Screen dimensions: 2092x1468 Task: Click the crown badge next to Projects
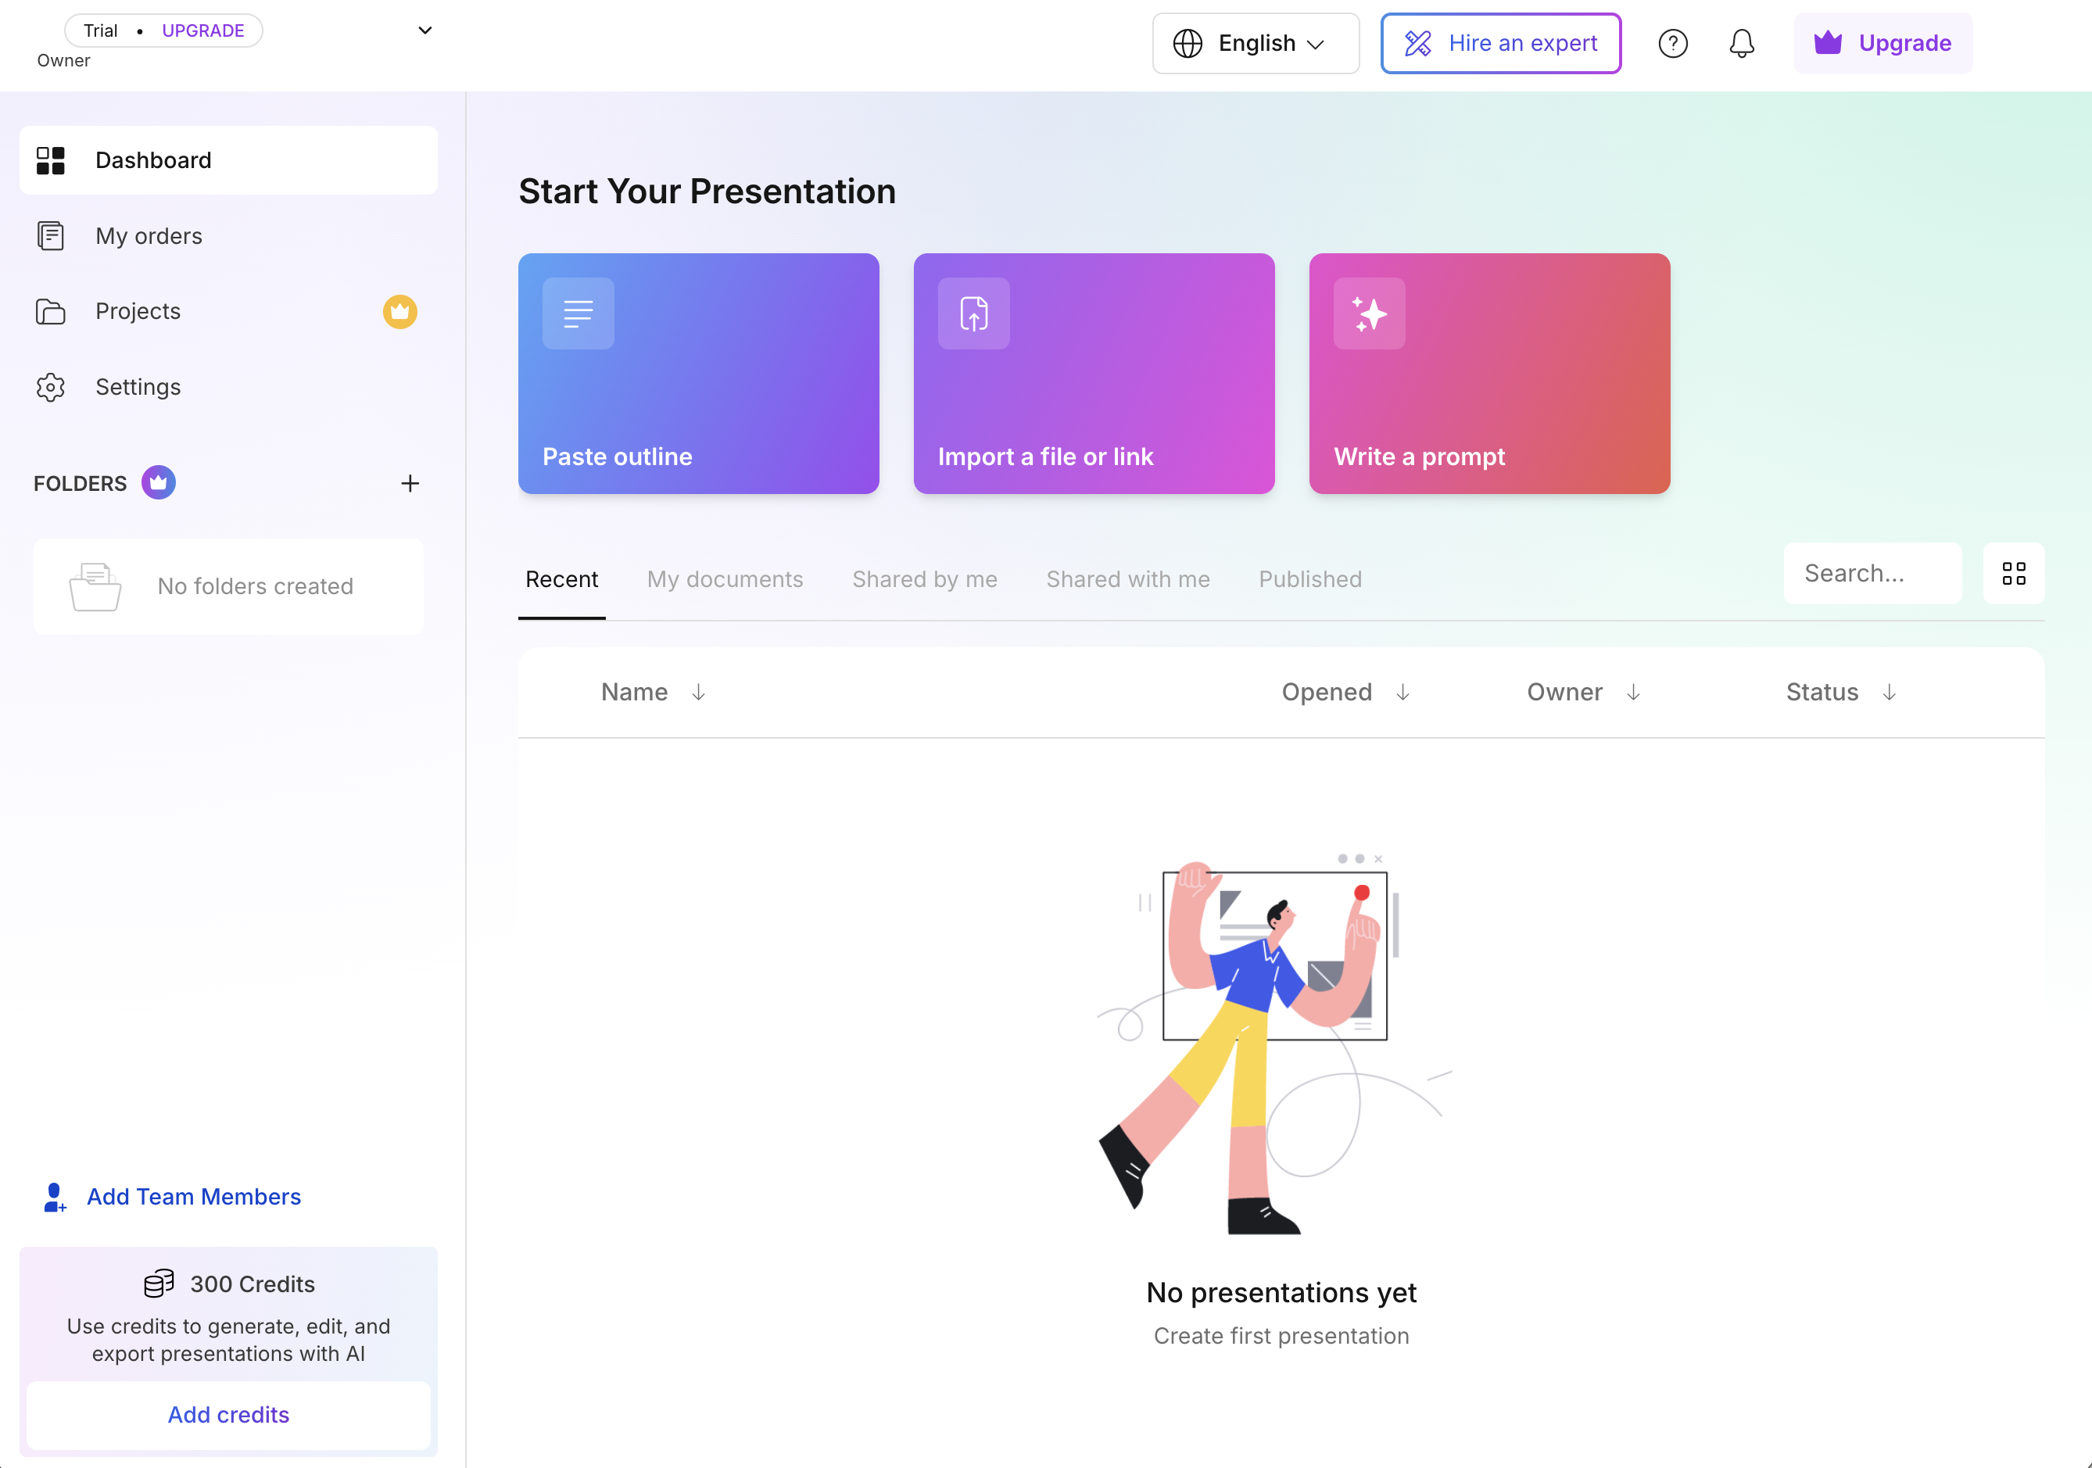(x=399, y=311)
